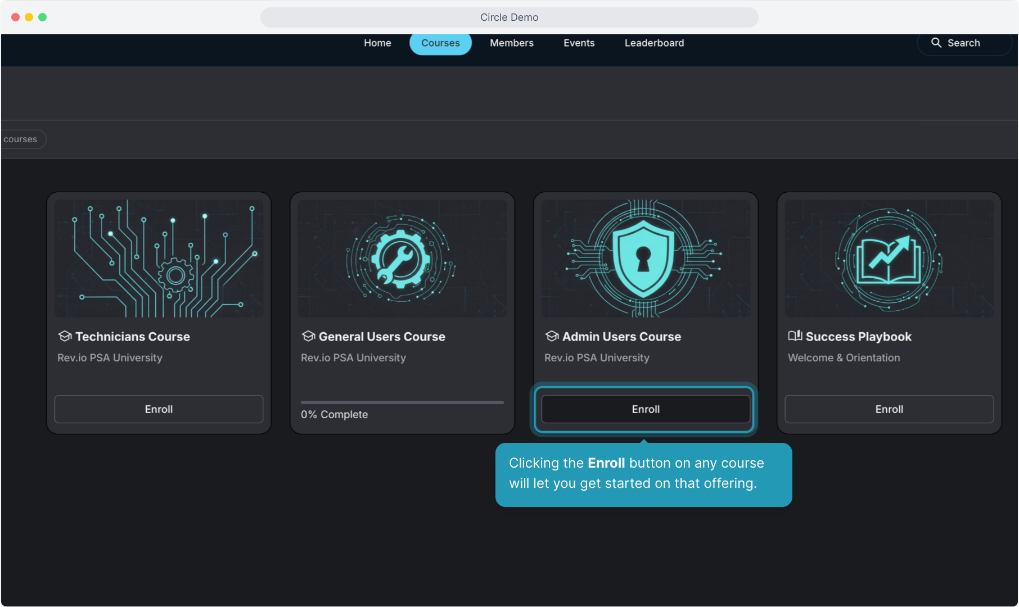Switch to the Leaderboard tab
This screenshot has height=607, width=1019.
(x=654, y=43)
